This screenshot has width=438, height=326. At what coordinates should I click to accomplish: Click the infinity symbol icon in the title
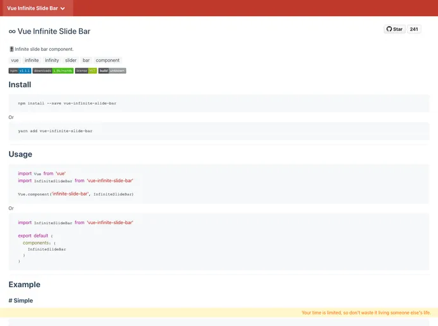click(12, 32)
